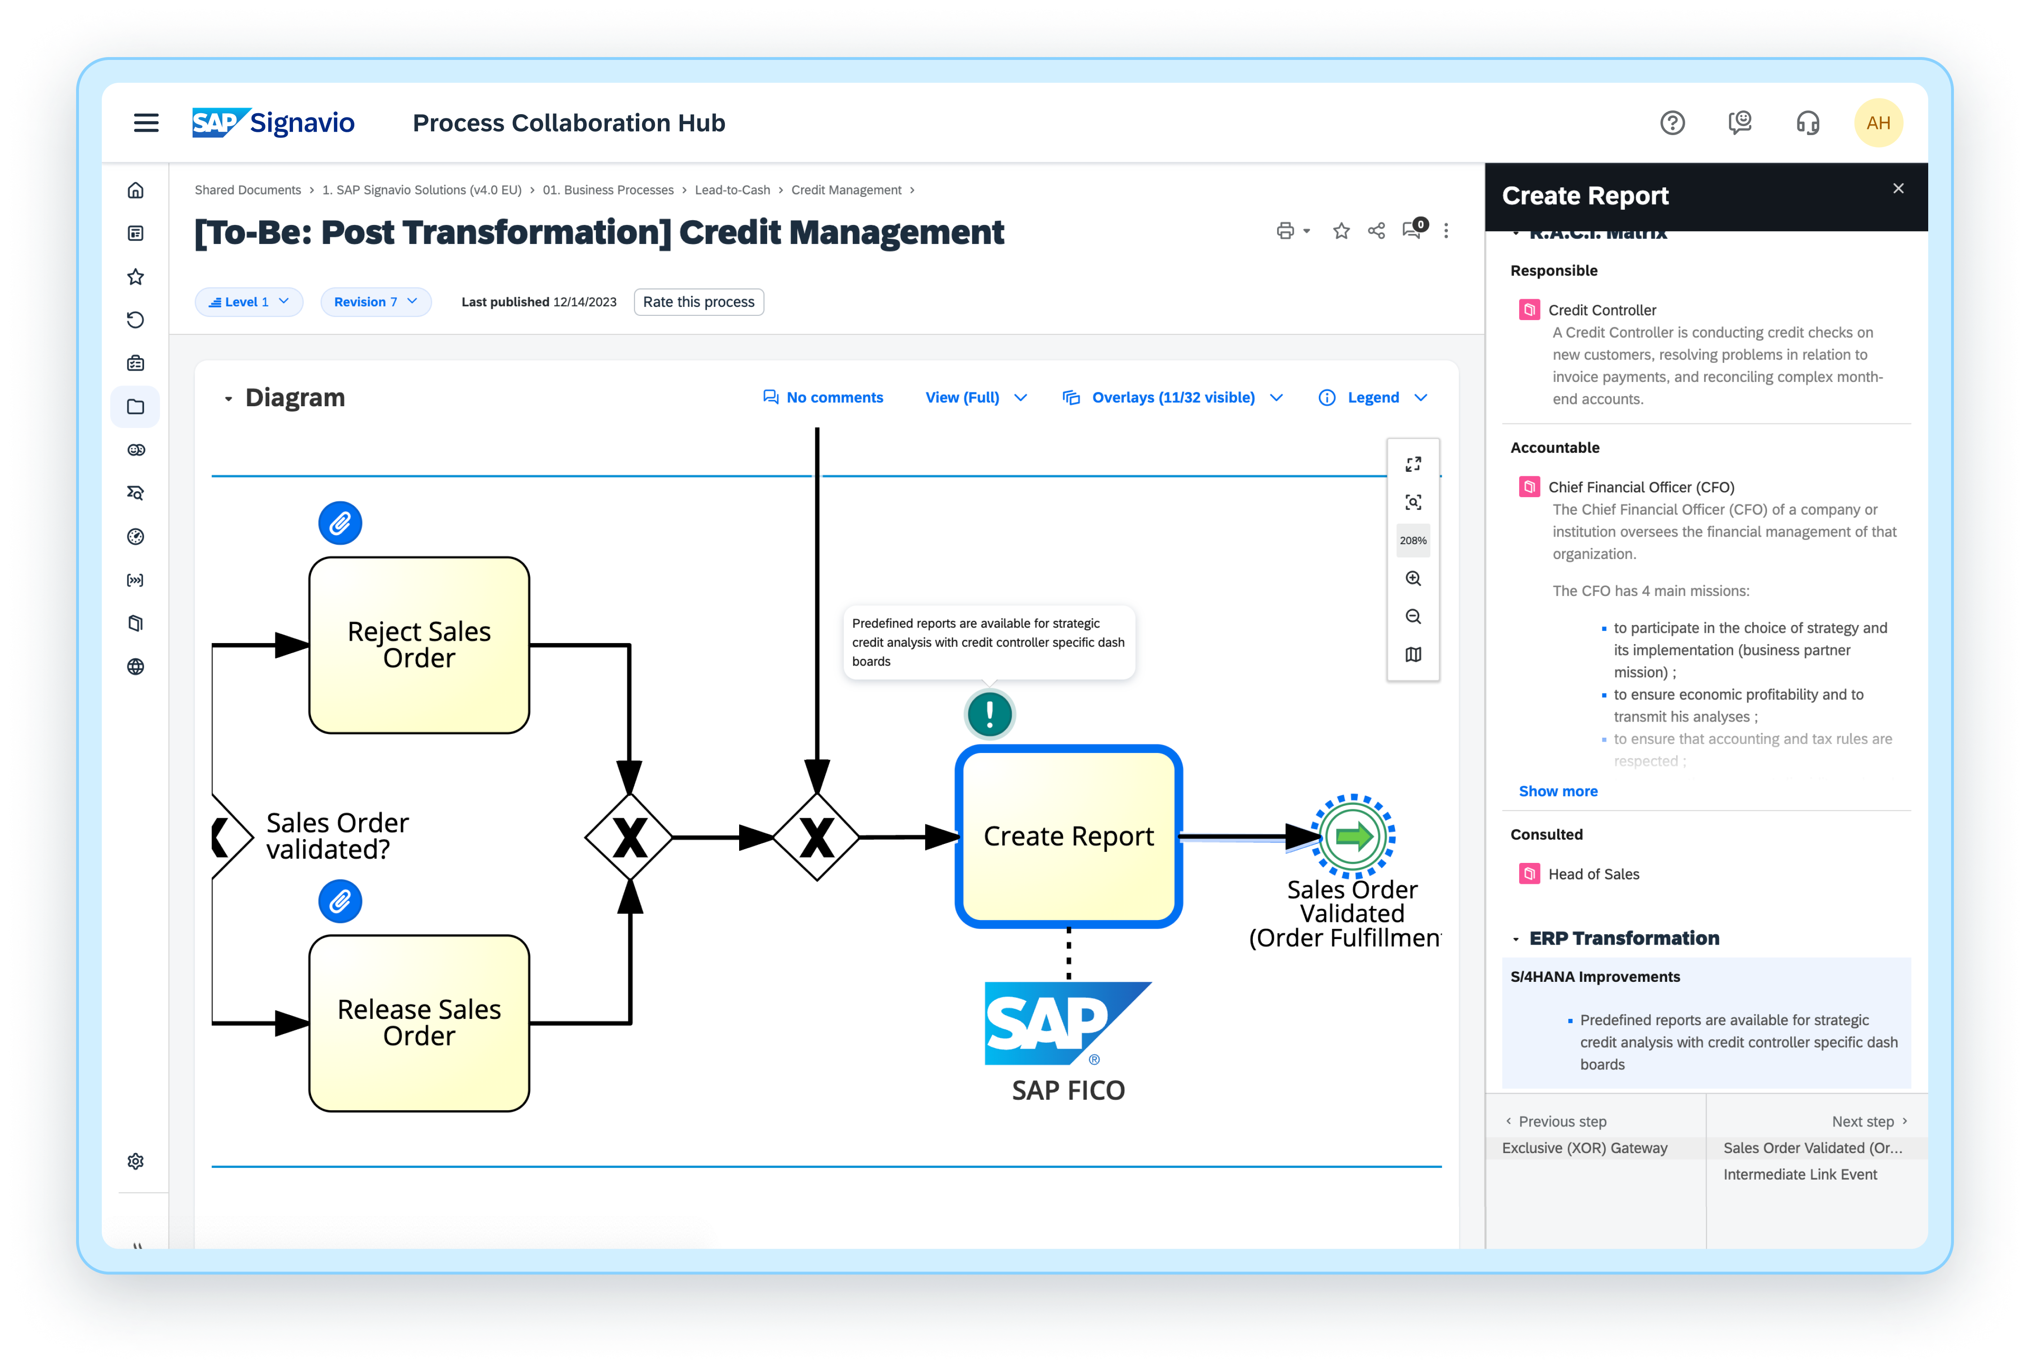This screenshot has width=2030, height=1370.
Task: Add this process to favorites star
Action: 1341,231
